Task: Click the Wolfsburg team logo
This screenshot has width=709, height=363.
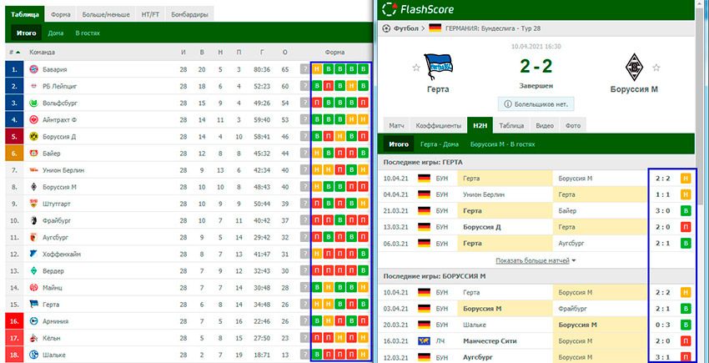Action: tap(33, 103)
